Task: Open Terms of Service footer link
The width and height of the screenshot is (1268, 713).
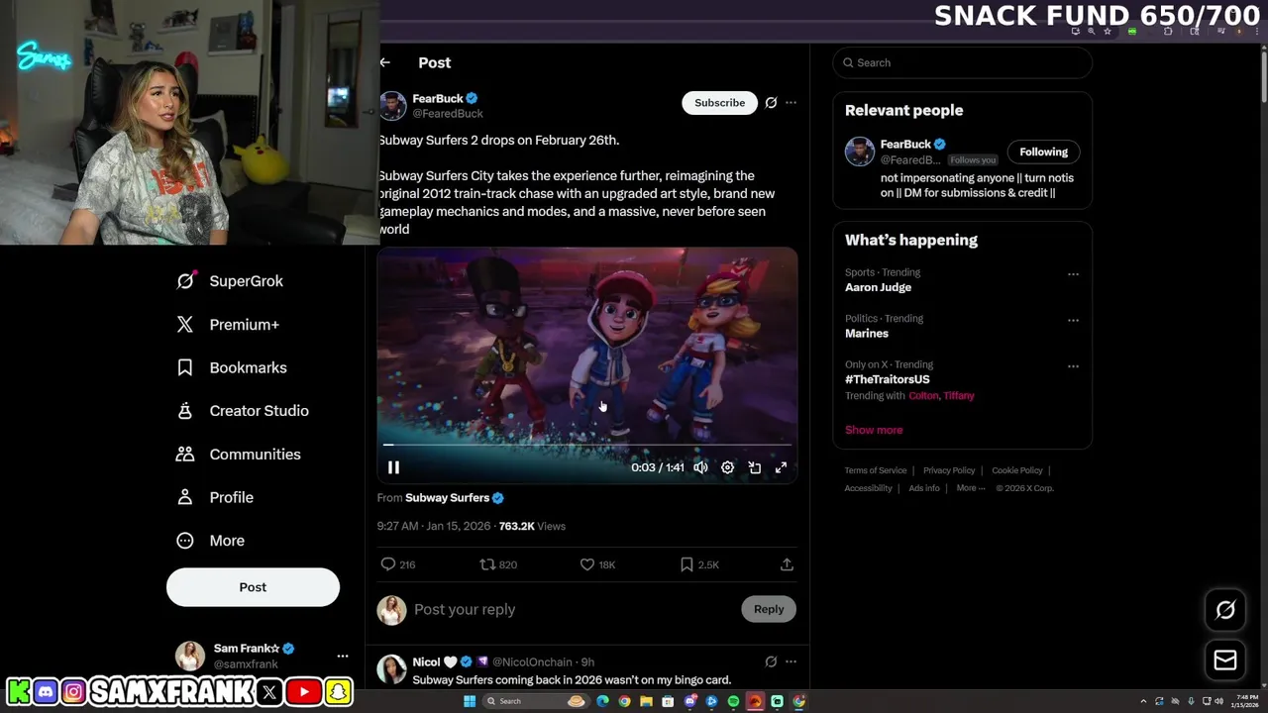Action: click(x=876, y=470)
